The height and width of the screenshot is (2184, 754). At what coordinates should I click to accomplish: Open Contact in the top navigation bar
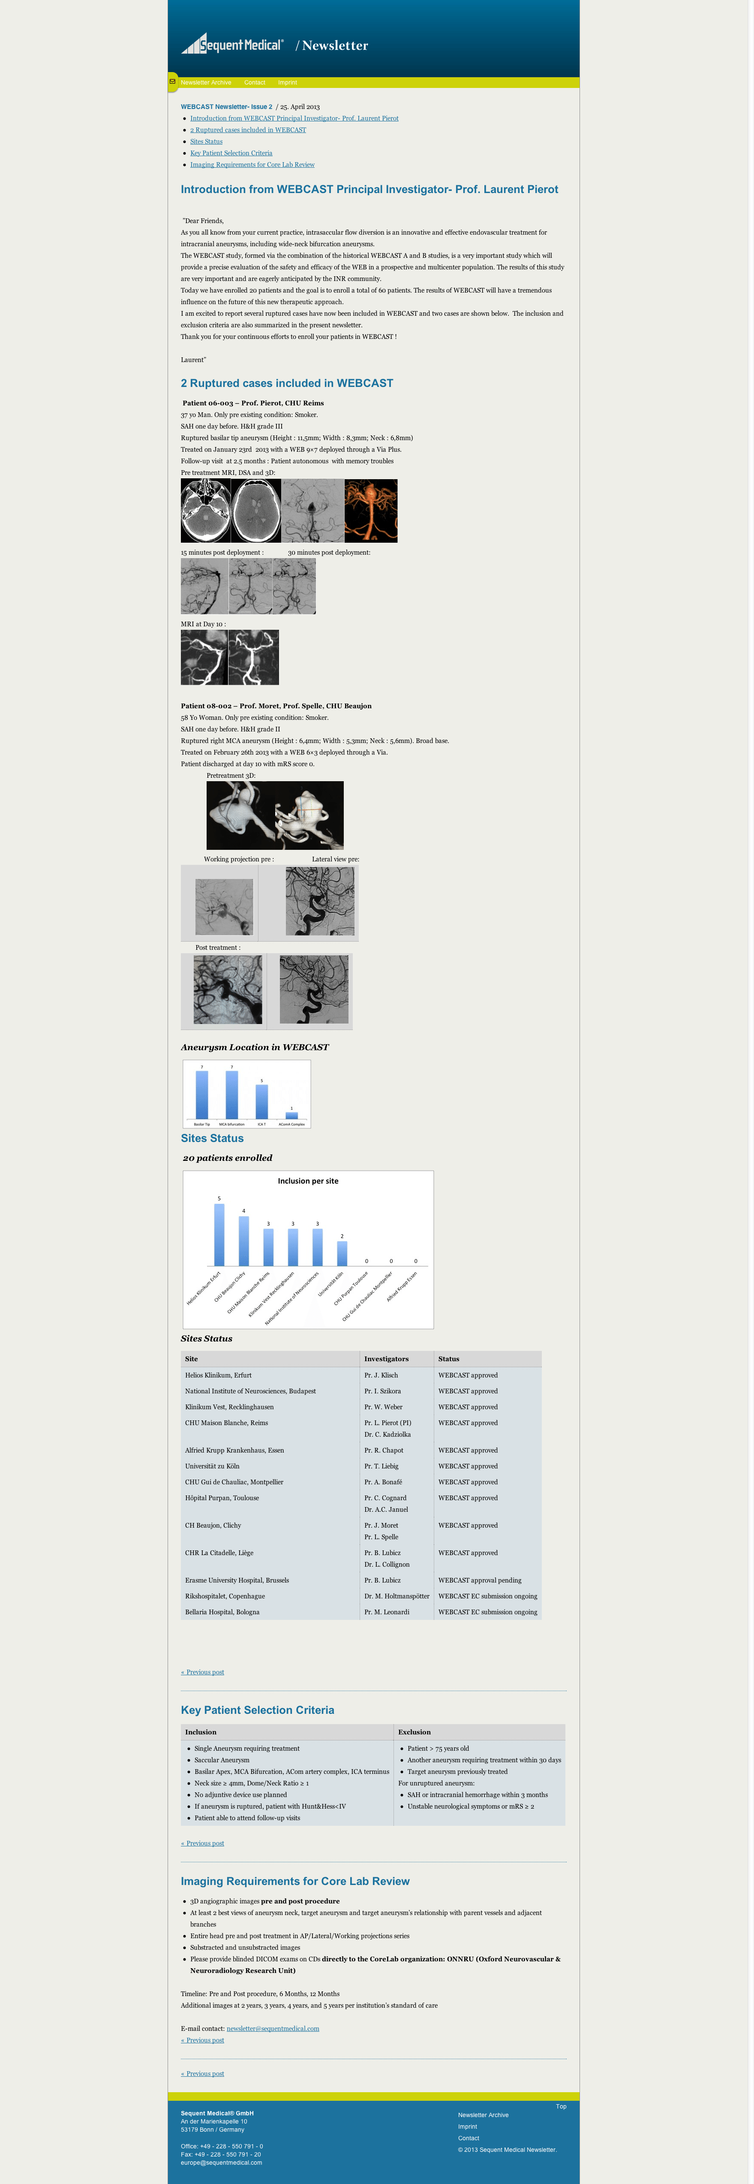pos(255,82)
